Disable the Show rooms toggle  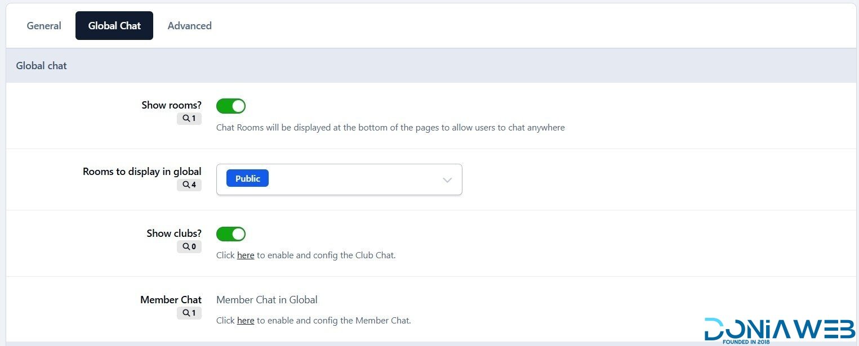[231, 106]
